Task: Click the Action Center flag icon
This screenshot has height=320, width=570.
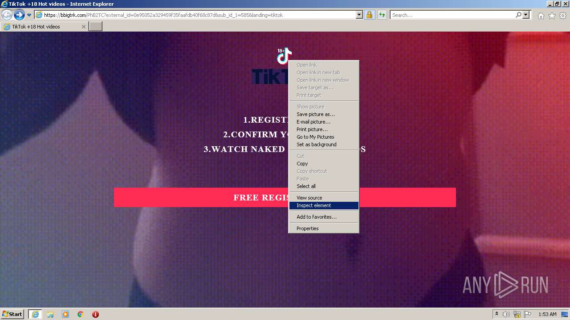Action: [x=528, y=314]
